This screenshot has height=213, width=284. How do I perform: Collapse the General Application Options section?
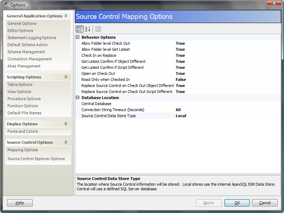66,16
